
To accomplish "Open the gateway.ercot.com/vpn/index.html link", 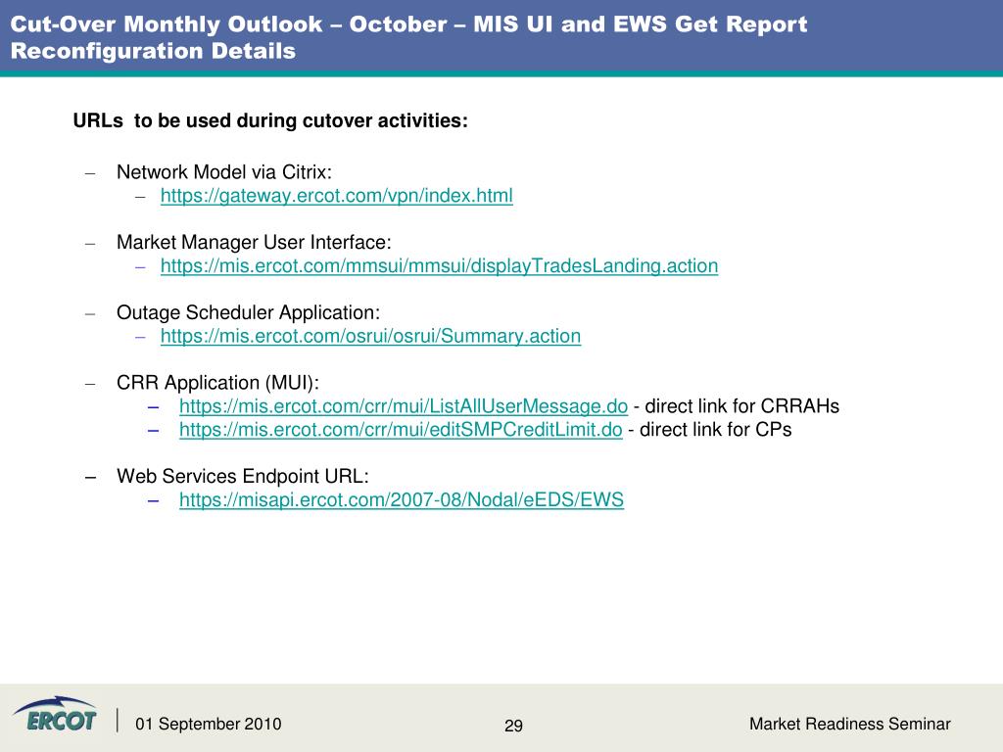I will point(337,196).
